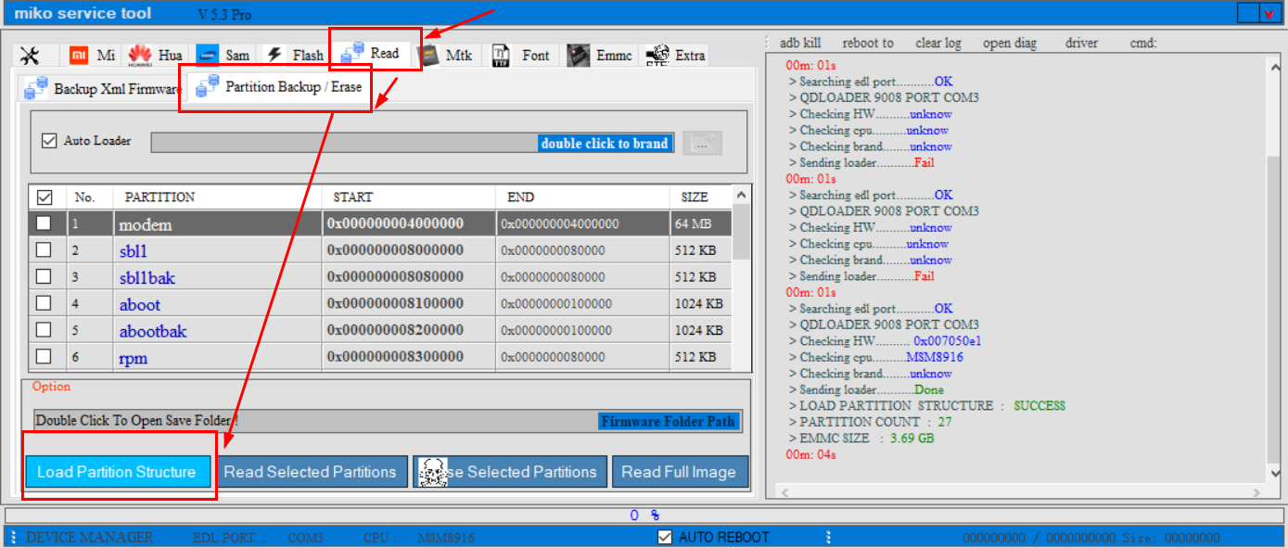Open the Flash tab

295,56
